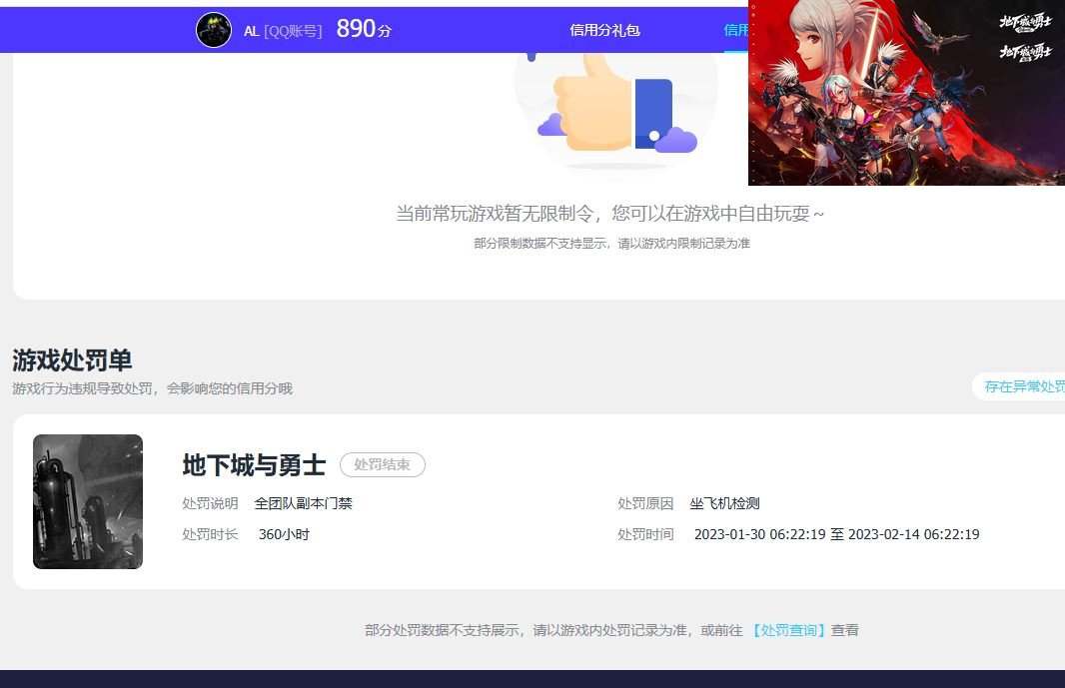Click the 处罚说明 label

210,503
